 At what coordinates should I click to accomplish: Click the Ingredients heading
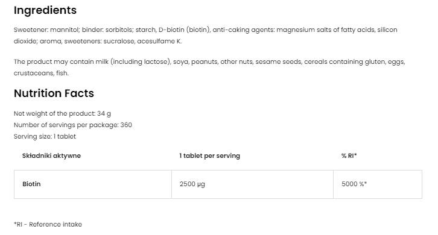[45, 10]
